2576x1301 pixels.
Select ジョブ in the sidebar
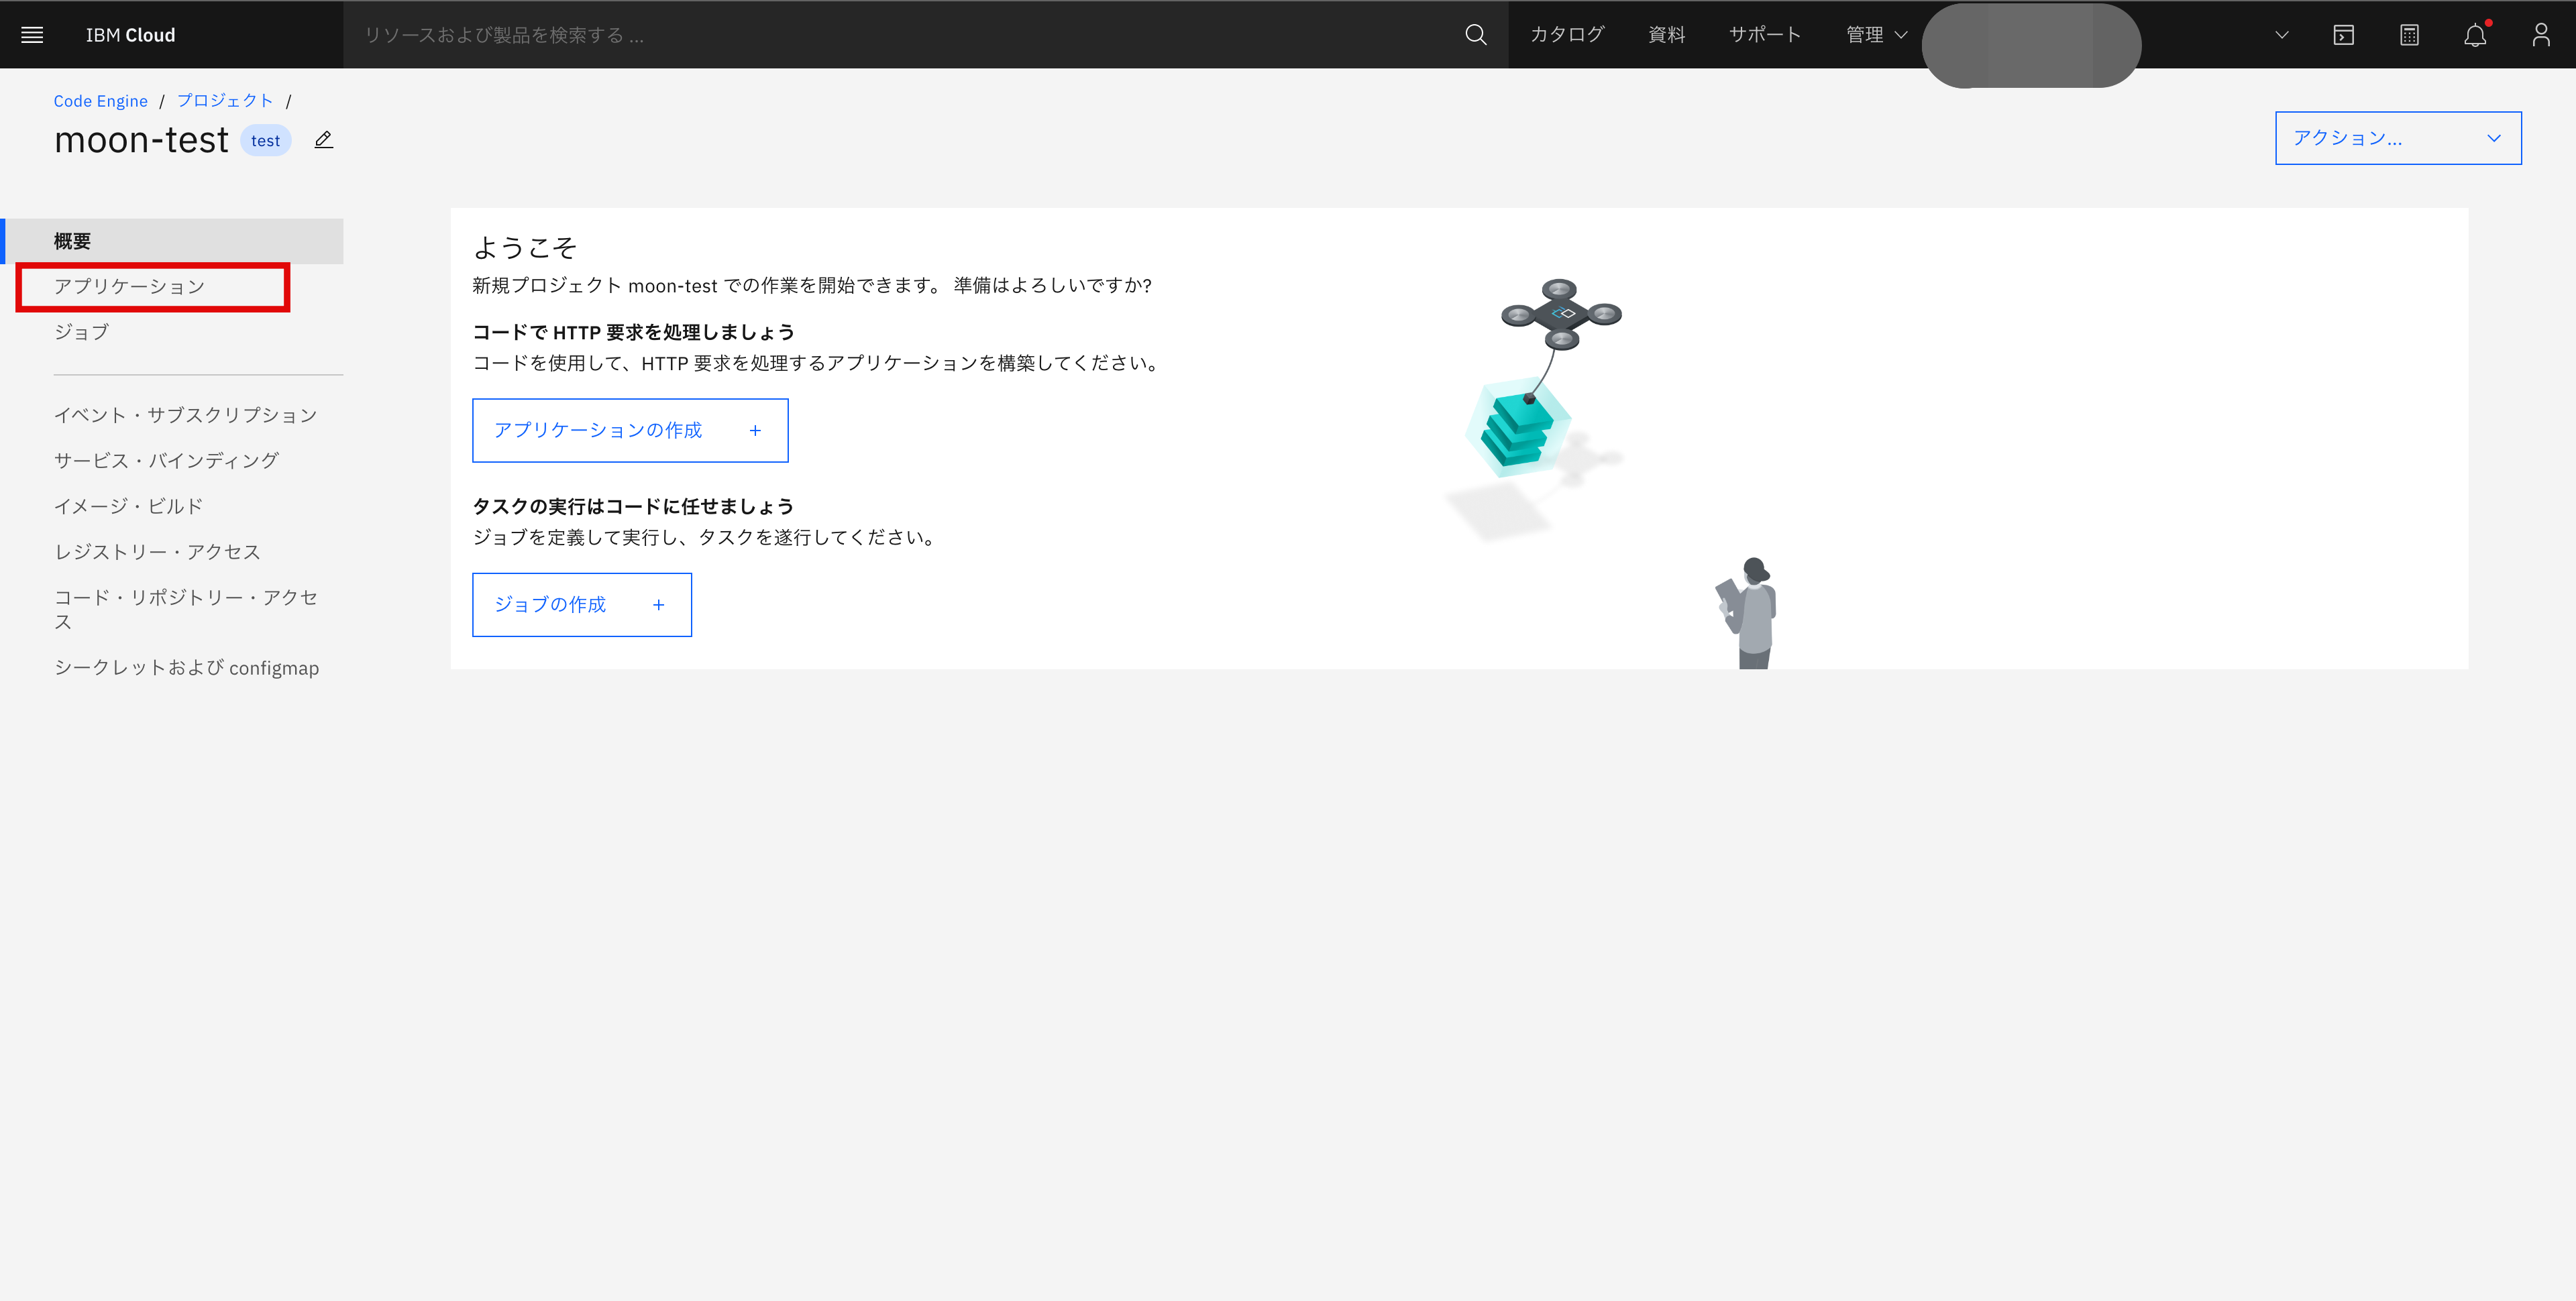tap(80, 331)
